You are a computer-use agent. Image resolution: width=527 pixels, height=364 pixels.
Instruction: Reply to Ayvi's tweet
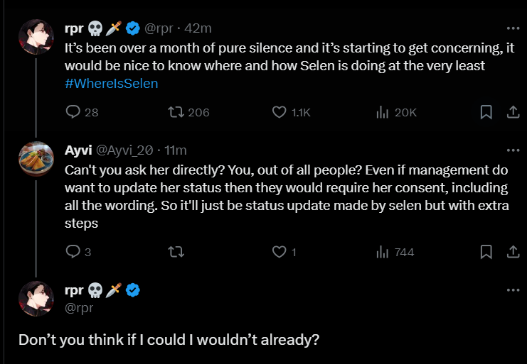pyautogui.click(x=73, y=252)
